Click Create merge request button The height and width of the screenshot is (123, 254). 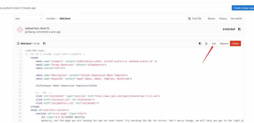pyautogui.click(x=243, y=8)
